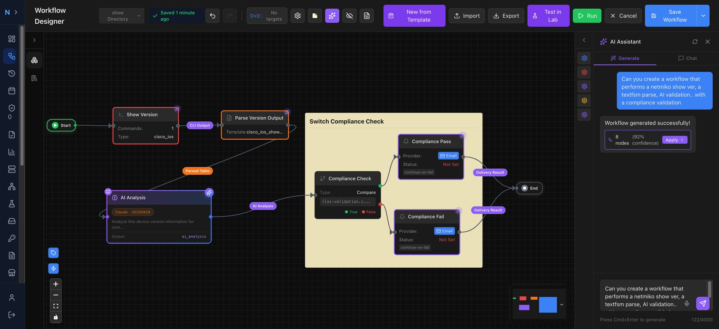Toggle the purple AI sparkle toolbar button

(x=332, y=15)
